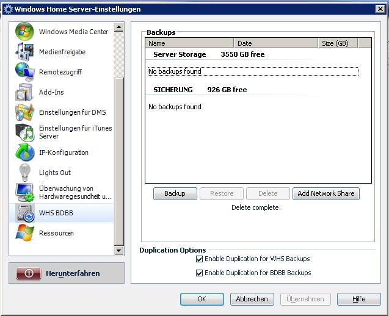Image resolution: width=389 pixels, height=316 pixels.
Task: Open Remotezugriff via its globe icon
Action: point(25,72)
